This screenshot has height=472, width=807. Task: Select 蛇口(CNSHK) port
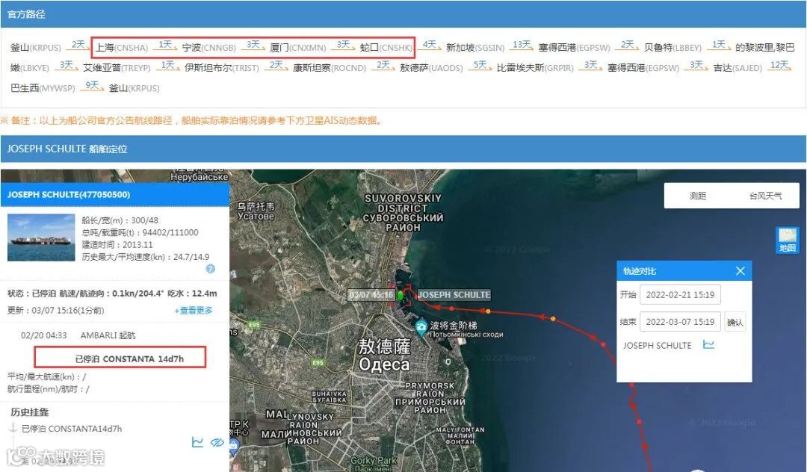coord(386,47)
